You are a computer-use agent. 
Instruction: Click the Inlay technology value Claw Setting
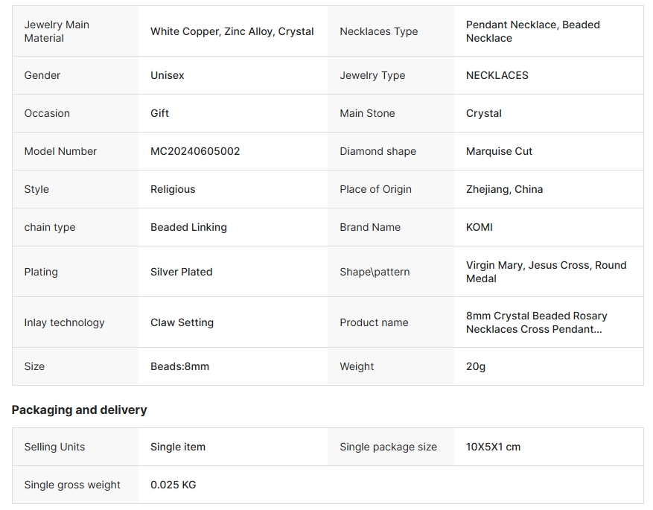[182, 322]
